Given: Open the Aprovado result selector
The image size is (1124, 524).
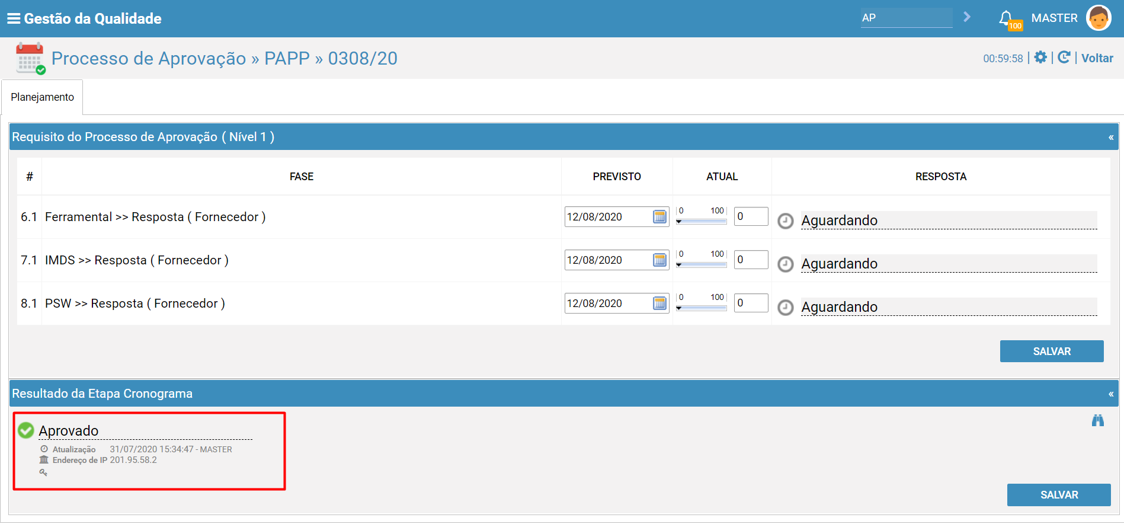Looking at the screenshot, I should [145, 431].
